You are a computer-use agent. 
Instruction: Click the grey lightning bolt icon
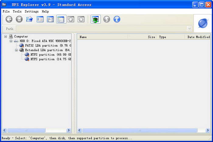click(x=106, y=19)
